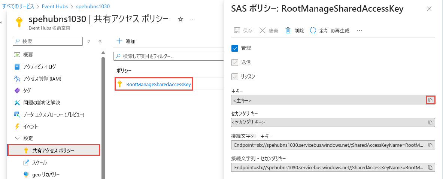443x179 pixels.
Task: Toggle the 管理 (Manage) checkbox
Action: (x=235, y=48)
